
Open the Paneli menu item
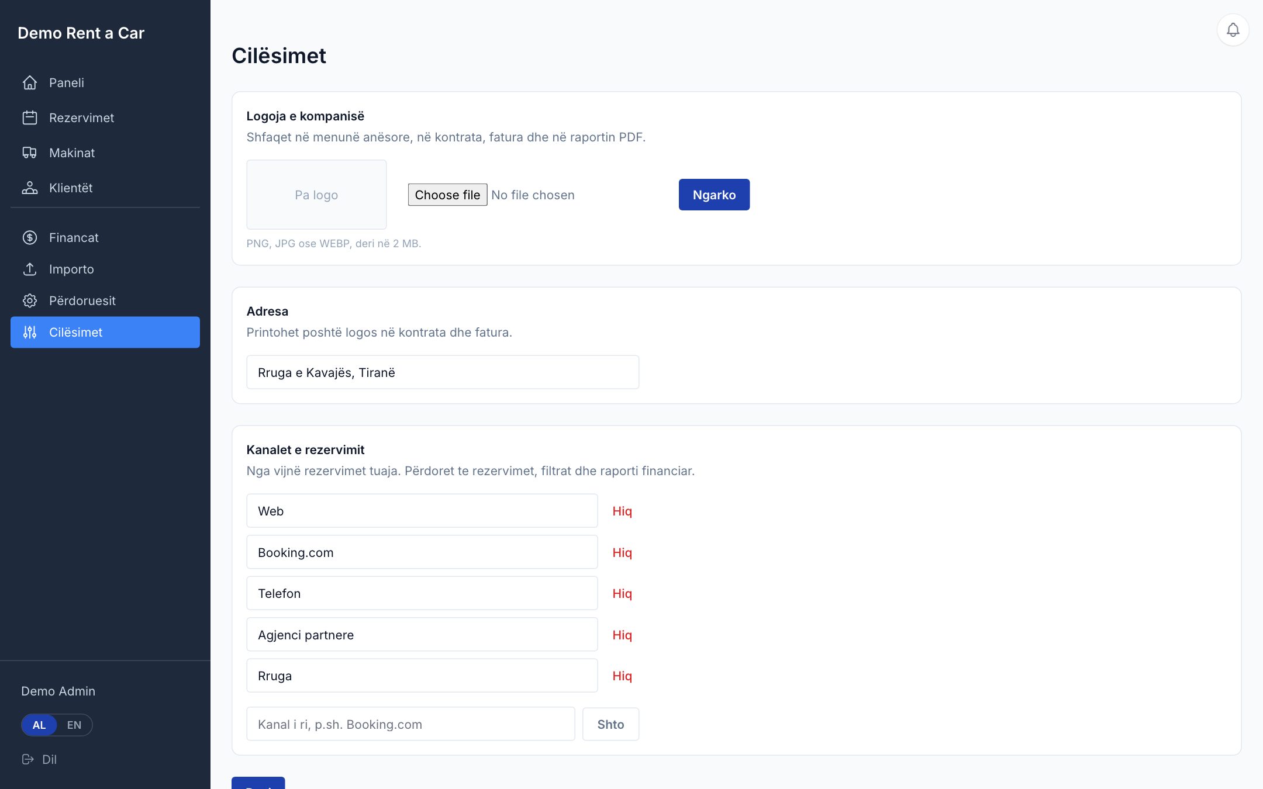[x=105, y=82]
